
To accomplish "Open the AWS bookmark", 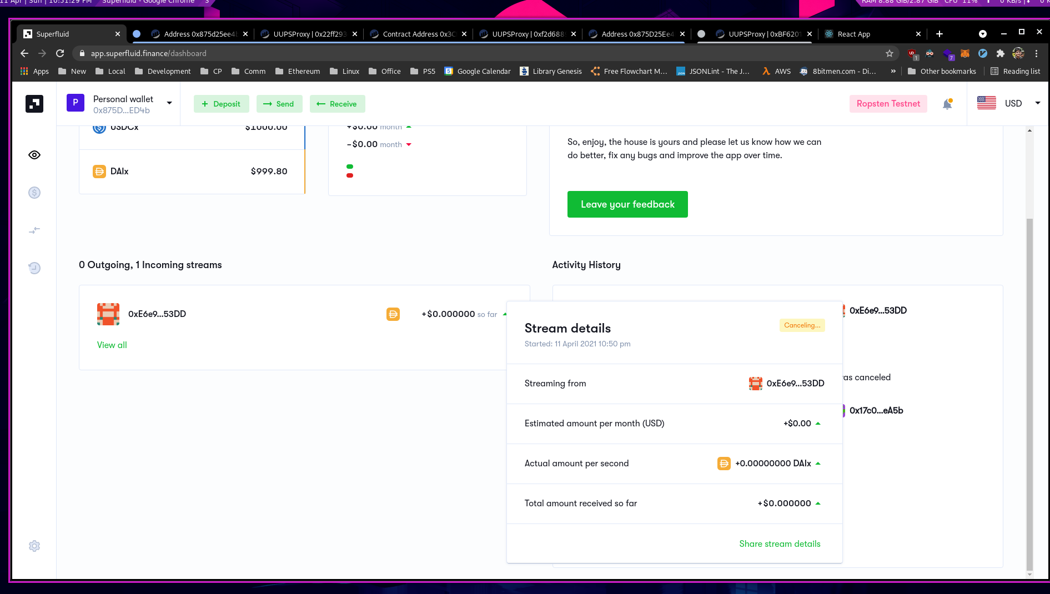I will coord(776,71).
